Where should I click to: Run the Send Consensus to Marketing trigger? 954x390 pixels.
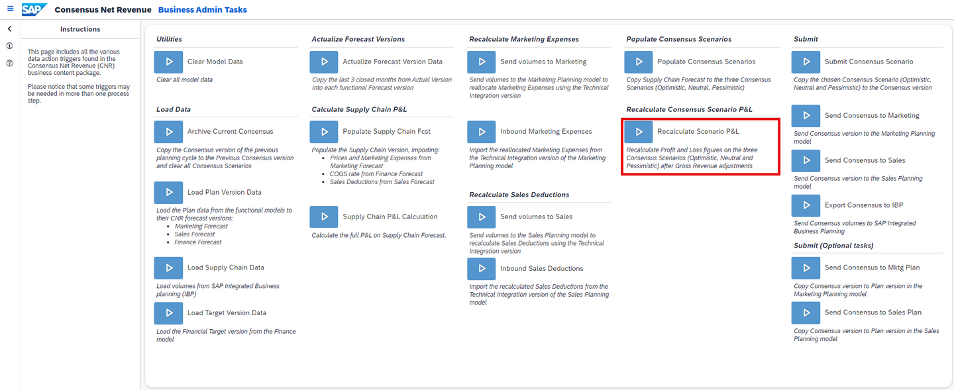coord(806,116)
